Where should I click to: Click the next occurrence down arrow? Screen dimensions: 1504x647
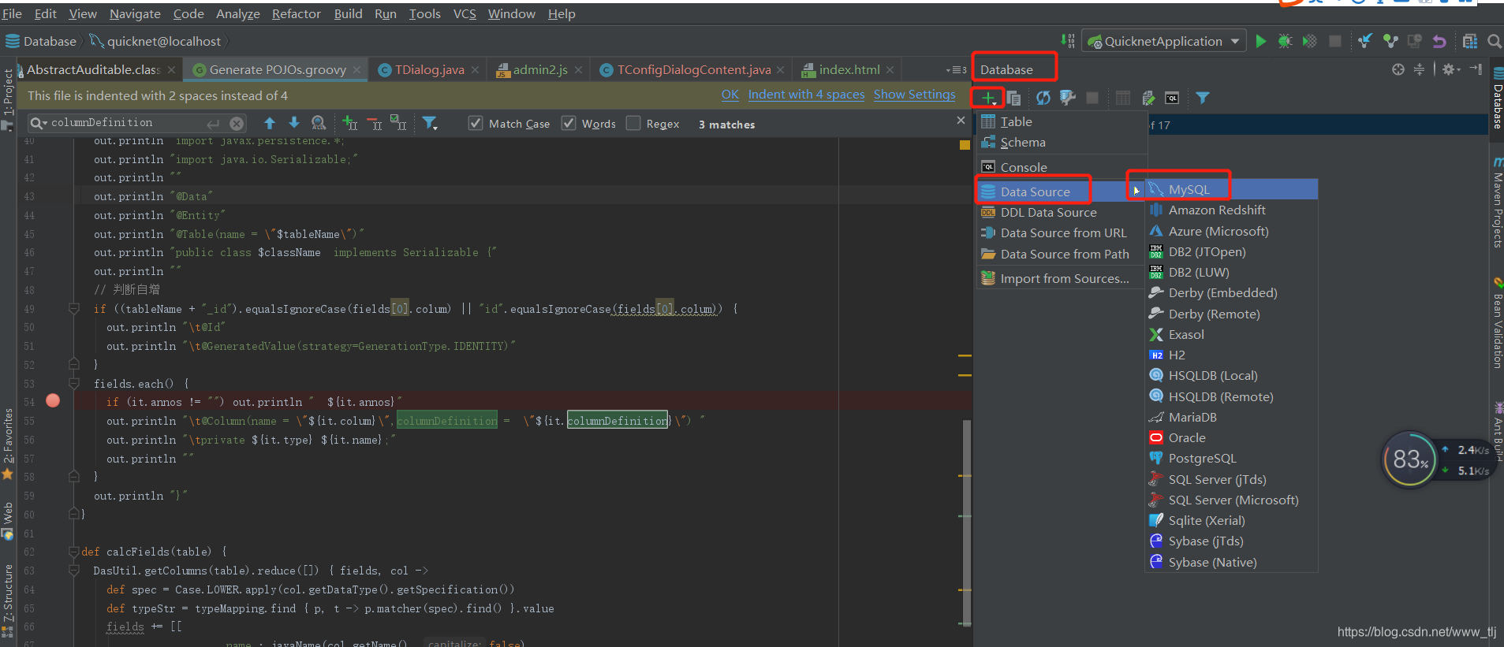pyautogui.click(x=294, y=123)
